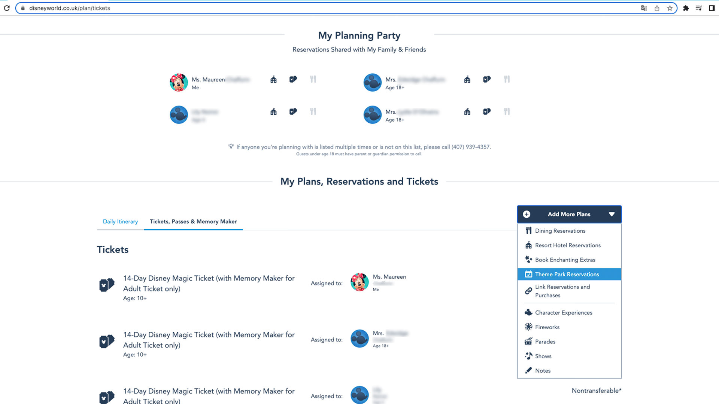
Task: Click the My Planning Party heading
Action: tap(359, 36)
